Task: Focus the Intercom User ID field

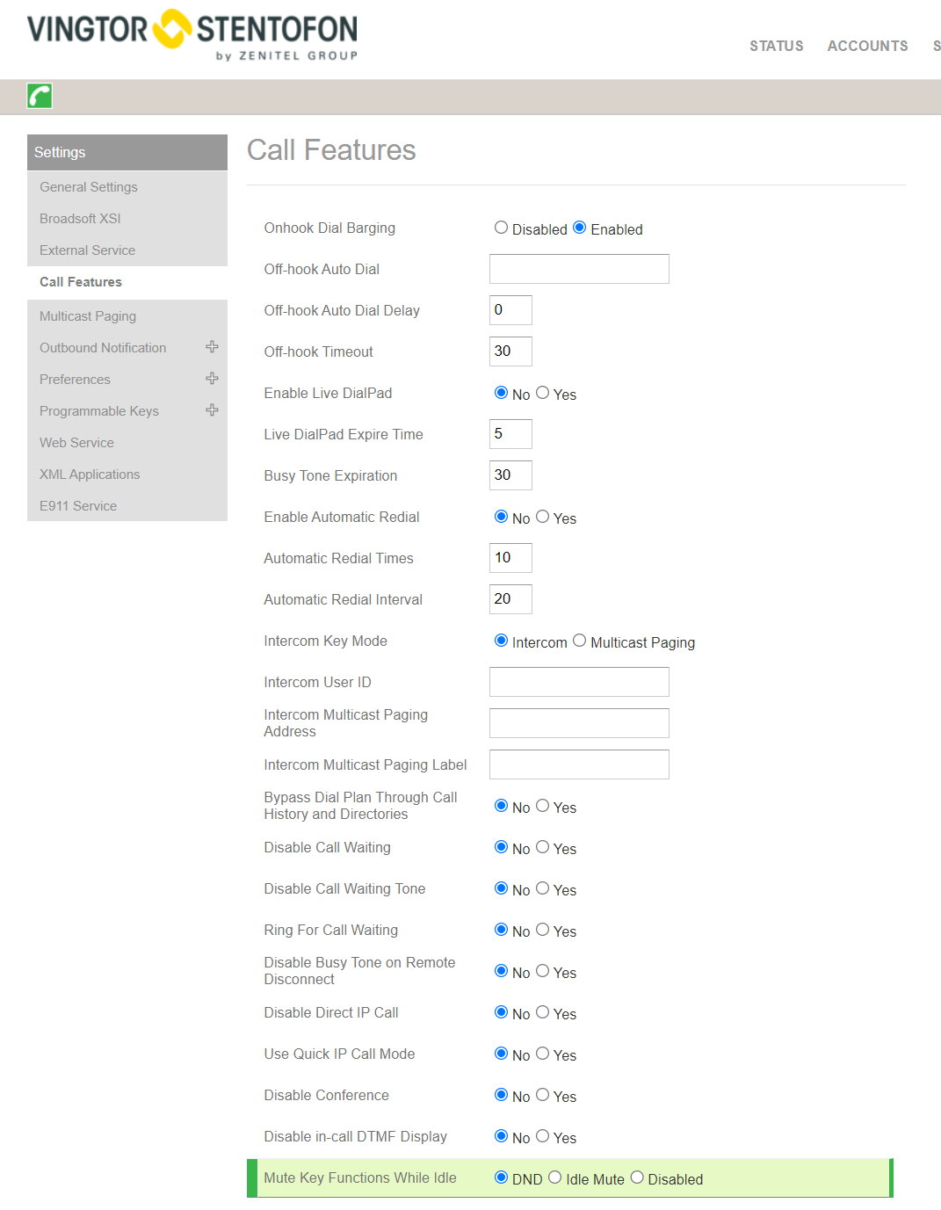Action: click(x=579, y=682)
